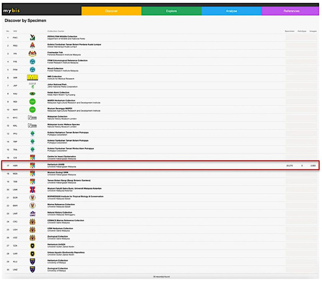322x282 pixels.
Task: Click the Muzium Serangga MARDI green logo
Action: coord(32,110)
